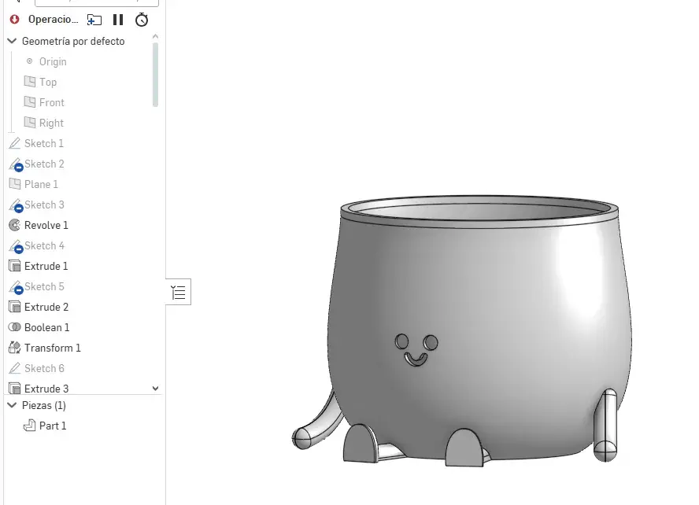Select the Transform 1 feature icon

click(x=14, y=348)
